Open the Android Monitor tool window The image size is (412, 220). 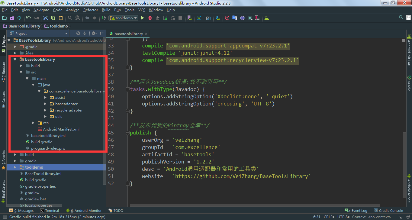[x=84, y=211]
